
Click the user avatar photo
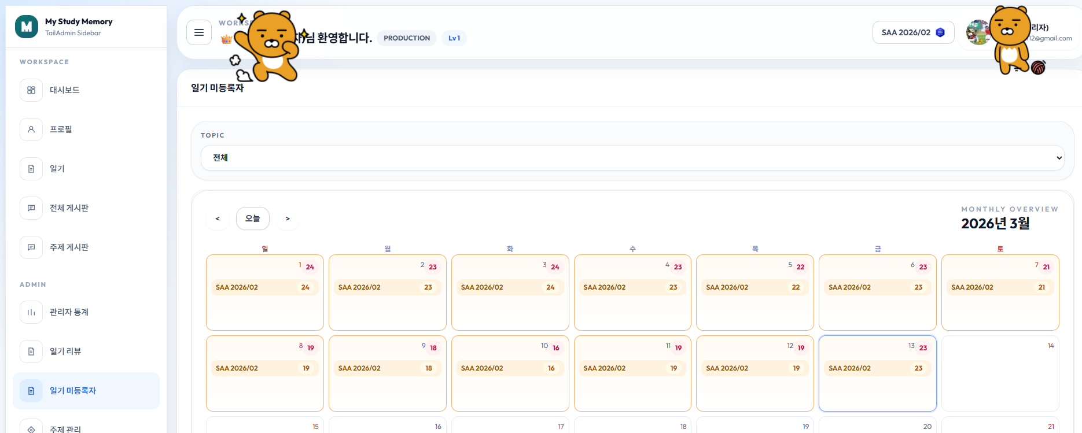978,32
